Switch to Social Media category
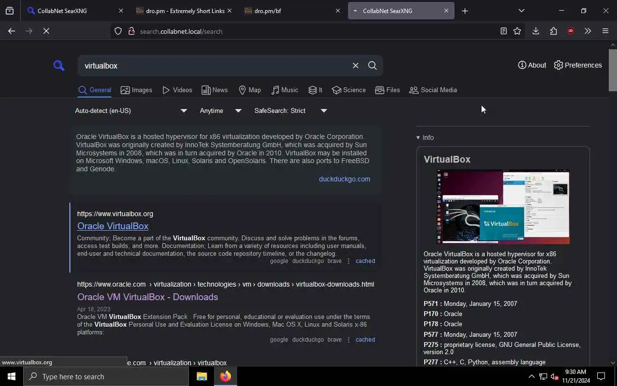Screen dimensions: 617x386 click(x=433, y=90)
